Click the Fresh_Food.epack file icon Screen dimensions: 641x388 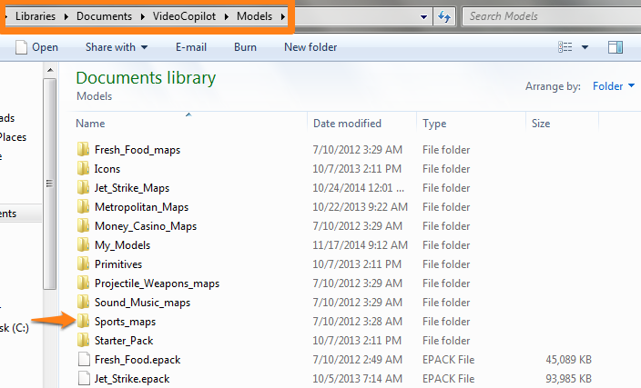[83, 360]
